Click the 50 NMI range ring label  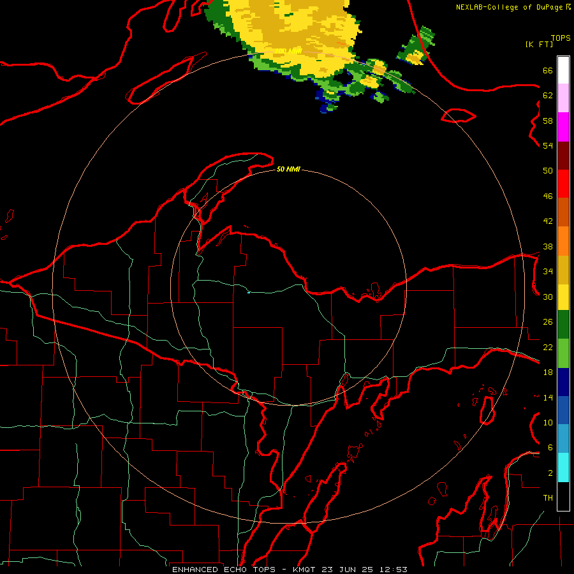coord(288,169)
